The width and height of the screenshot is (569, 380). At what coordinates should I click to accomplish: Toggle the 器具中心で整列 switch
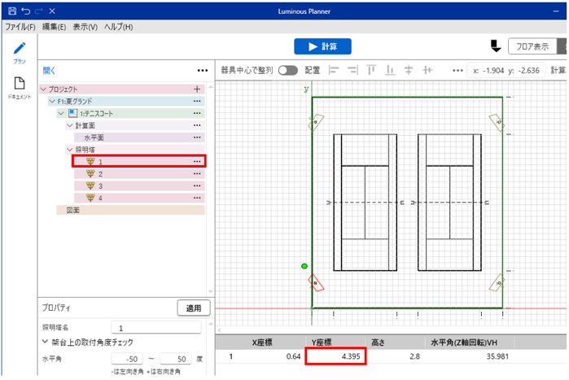tap(287, 70)
